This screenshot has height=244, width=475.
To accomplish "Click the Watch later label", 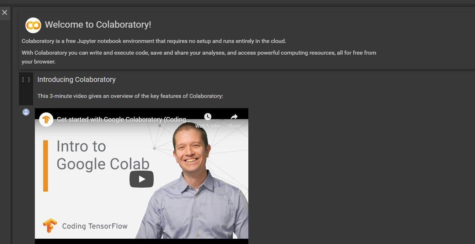I will click(x=207, y=126).
